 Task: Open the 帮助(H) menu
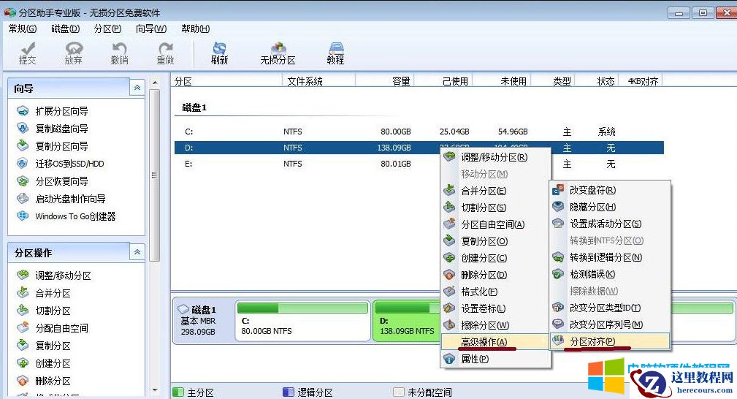[196, 28]
